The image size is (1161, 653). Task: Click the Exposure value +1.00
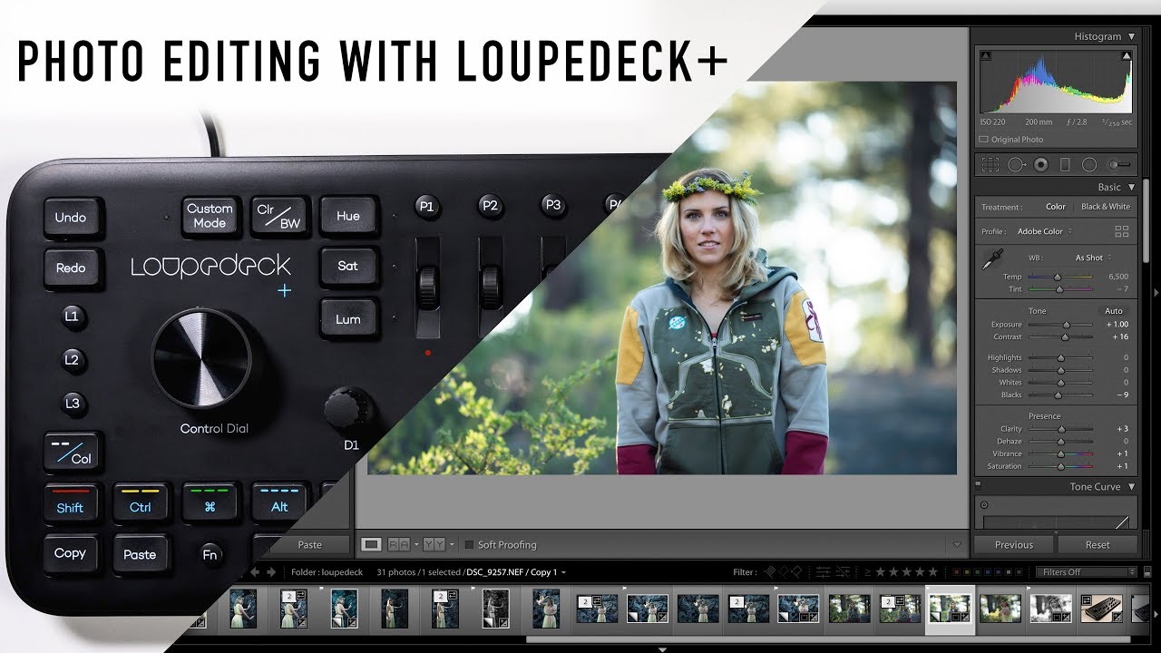coord(1117,325)
